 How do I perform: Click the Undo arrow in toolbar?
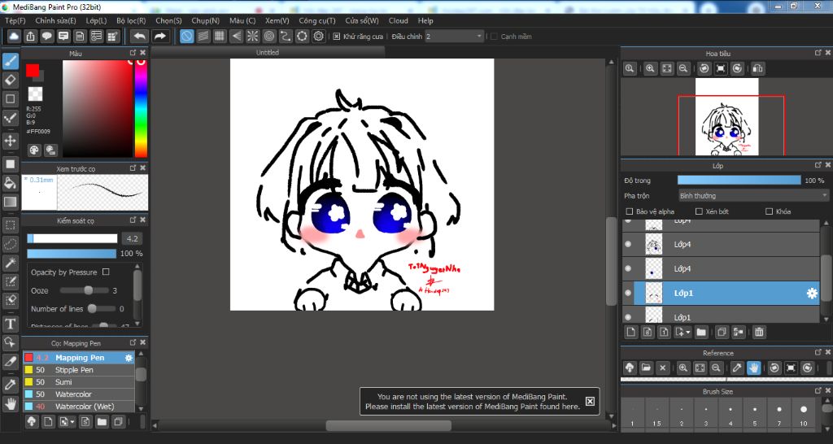click(139, 36)
